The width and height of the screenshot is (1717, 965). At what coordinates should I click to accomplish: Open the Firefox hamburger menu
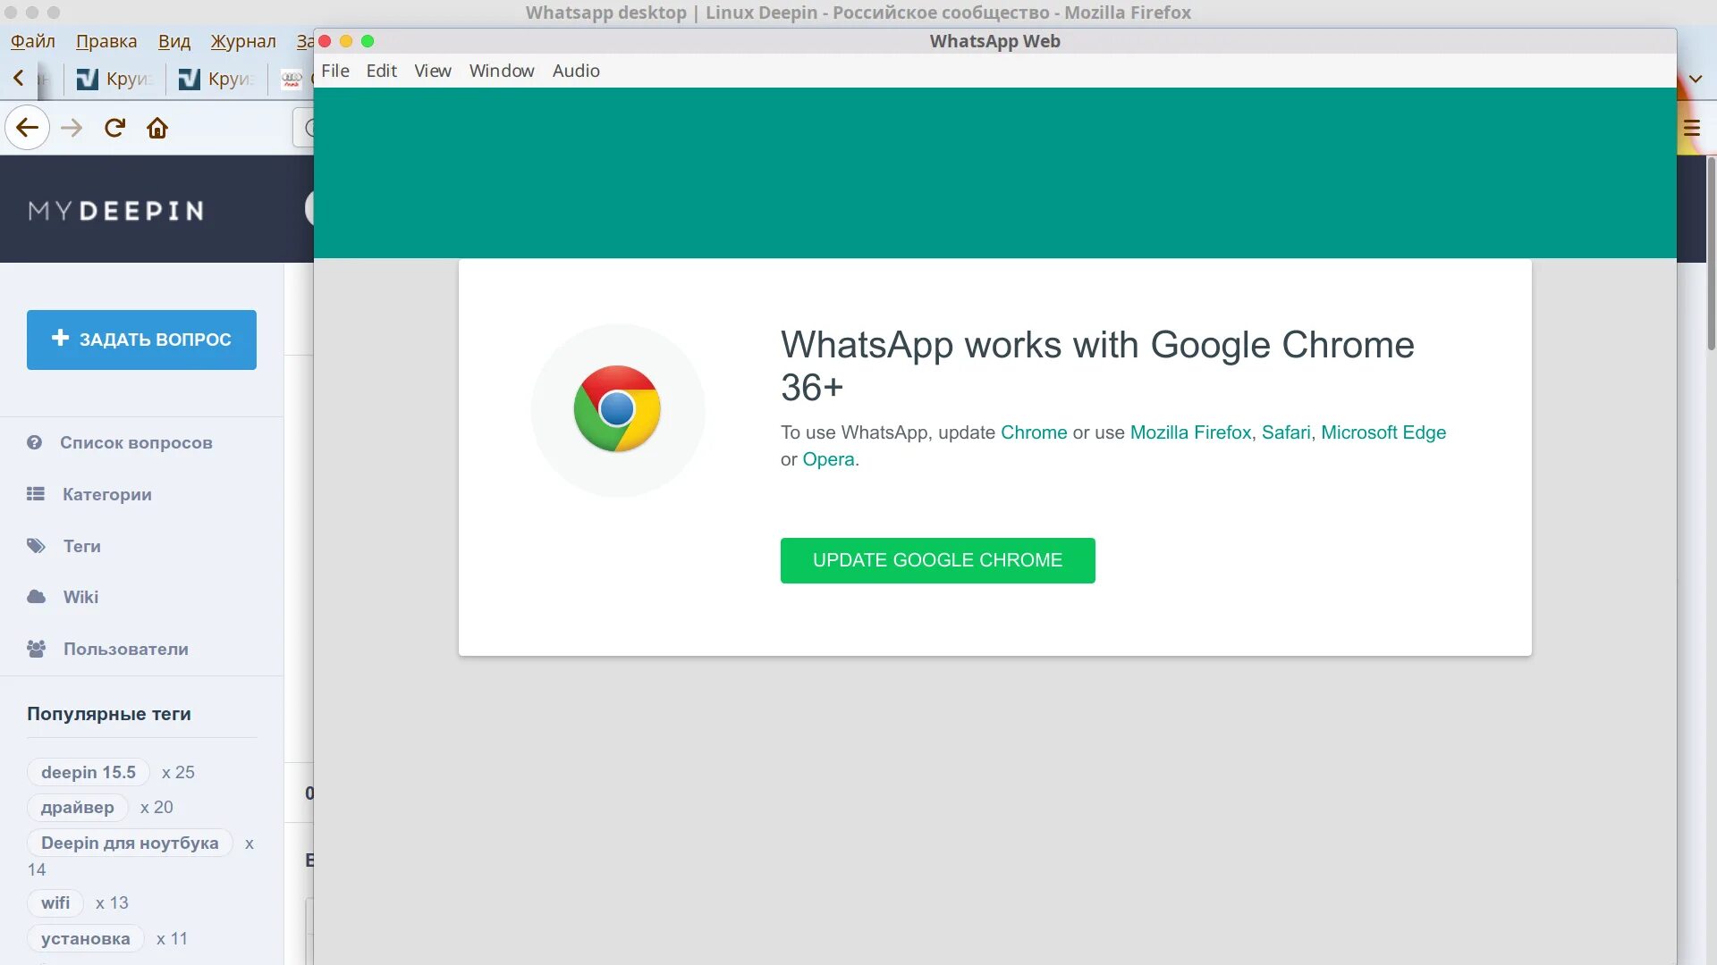(1692, 128)
